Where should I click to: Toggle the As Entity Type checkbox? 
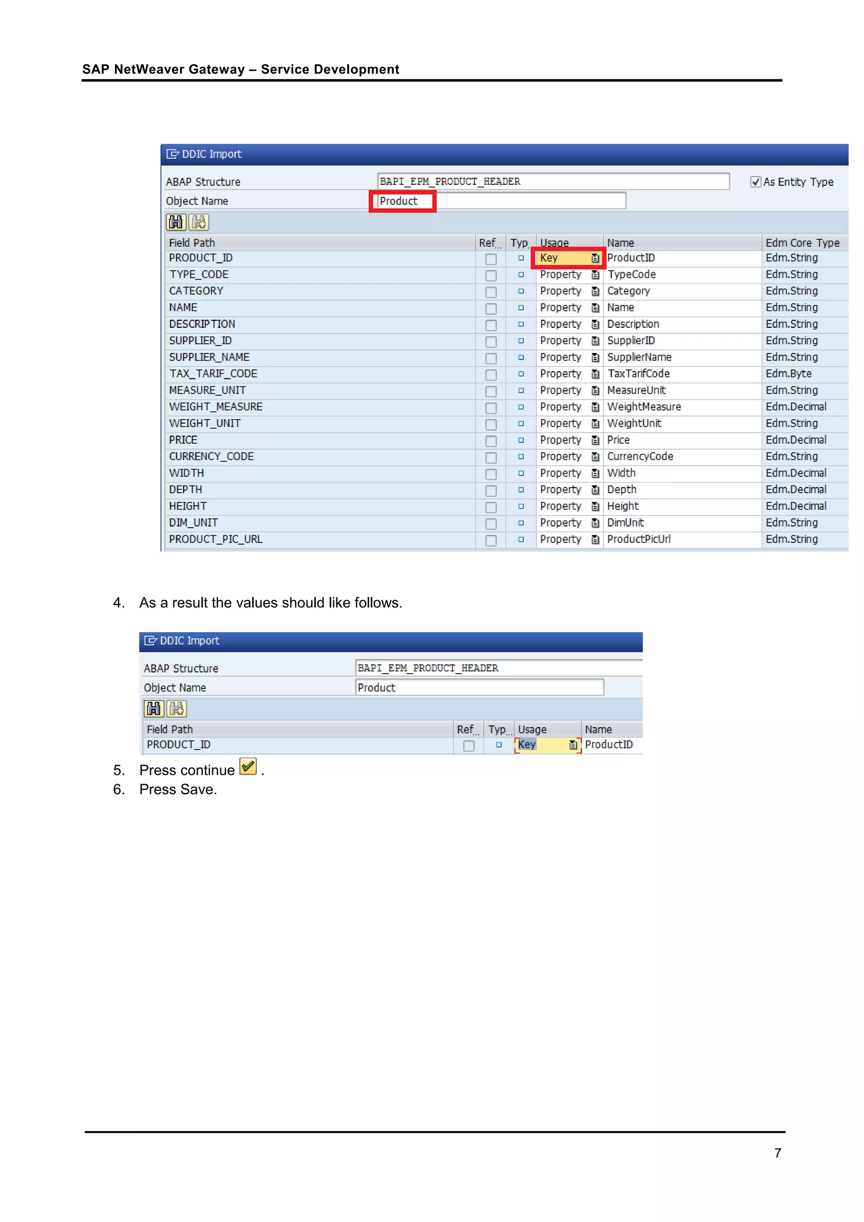click(x=756, y=182)
